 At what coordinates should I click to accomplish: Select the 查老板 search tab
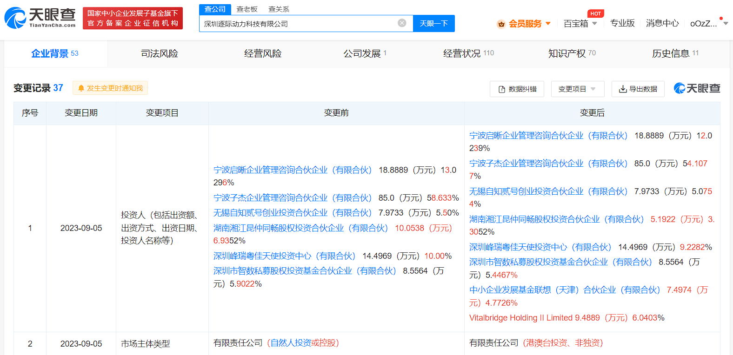pos(247,9)
